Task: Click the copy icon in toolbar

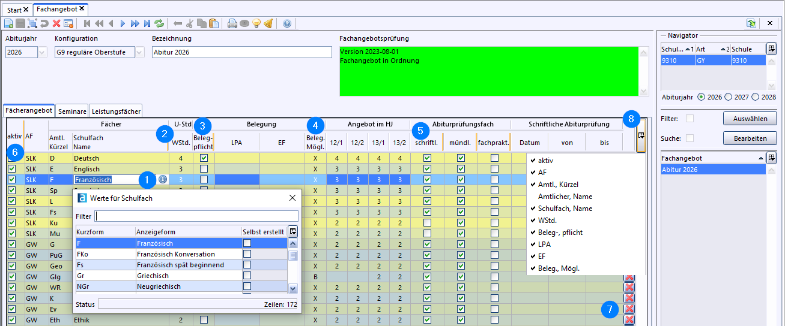Action: click(202, 23)
